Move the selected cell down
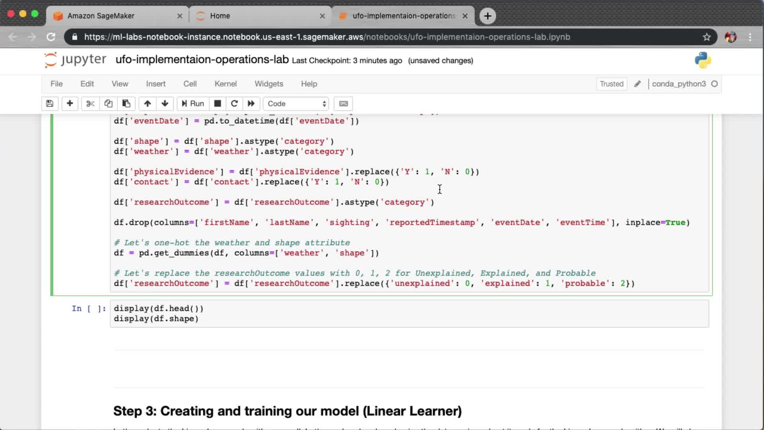The width and height of the screenshot is (764, 430). [x=165, y=104]
